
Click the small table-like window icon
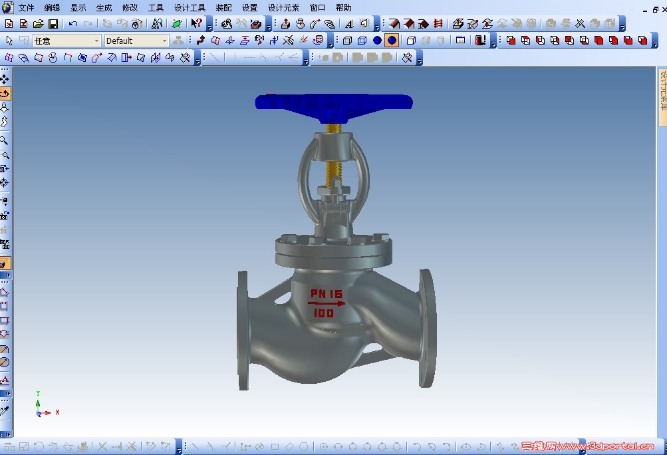[x=460, y=41]
